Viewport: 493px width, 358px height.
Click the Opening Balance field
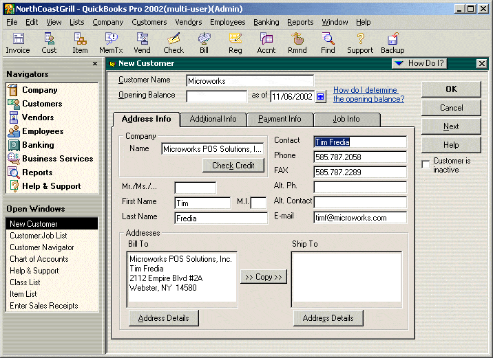[217, 96]
